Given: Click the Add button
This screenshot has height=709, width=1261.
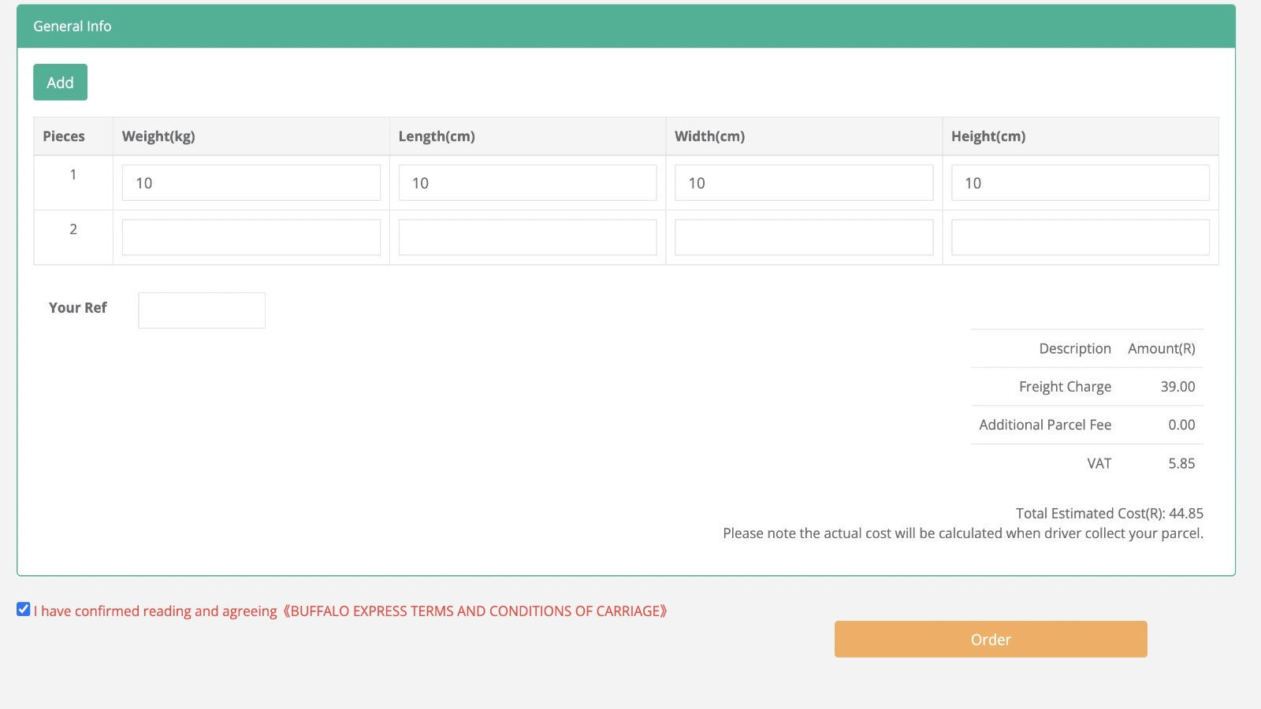Looking at the screenshot, I should tap(60, 82).
